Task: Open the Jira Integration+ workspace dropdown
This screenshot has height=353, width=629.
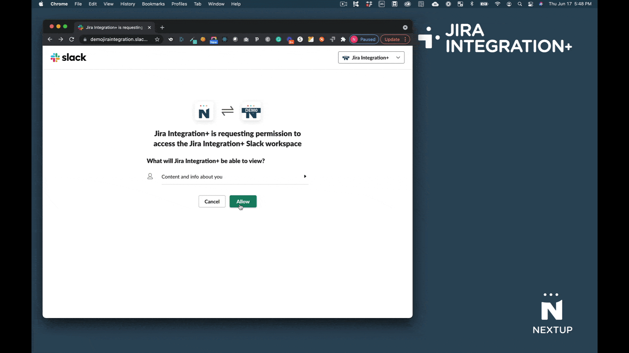Action: point(371,58)
